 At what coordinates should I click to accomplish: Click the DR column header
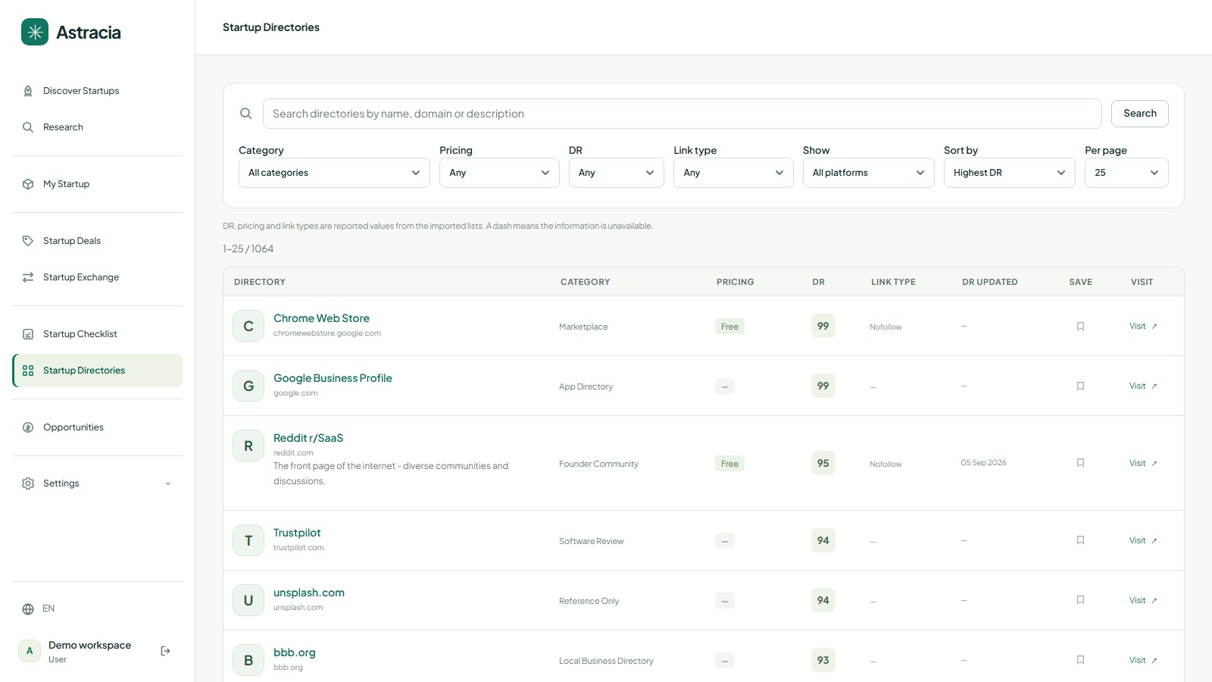(x=818, y=282)
